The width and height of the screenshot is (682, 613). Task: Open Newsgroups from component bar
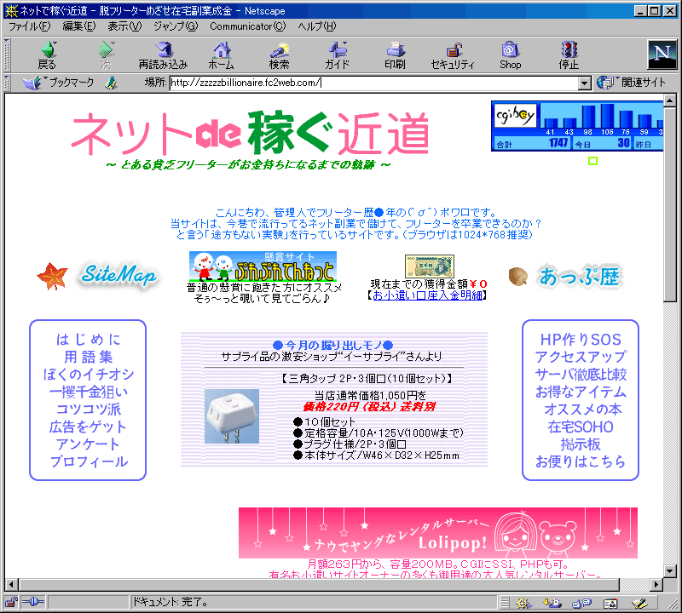(581, 603)
